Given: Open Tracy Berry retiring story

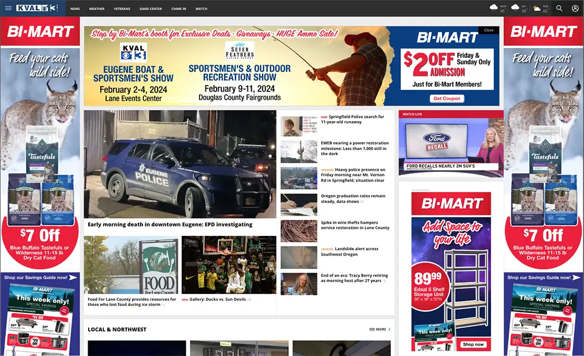Looking at the screenshot, I should pyautogui.click(x=354, y=278).
